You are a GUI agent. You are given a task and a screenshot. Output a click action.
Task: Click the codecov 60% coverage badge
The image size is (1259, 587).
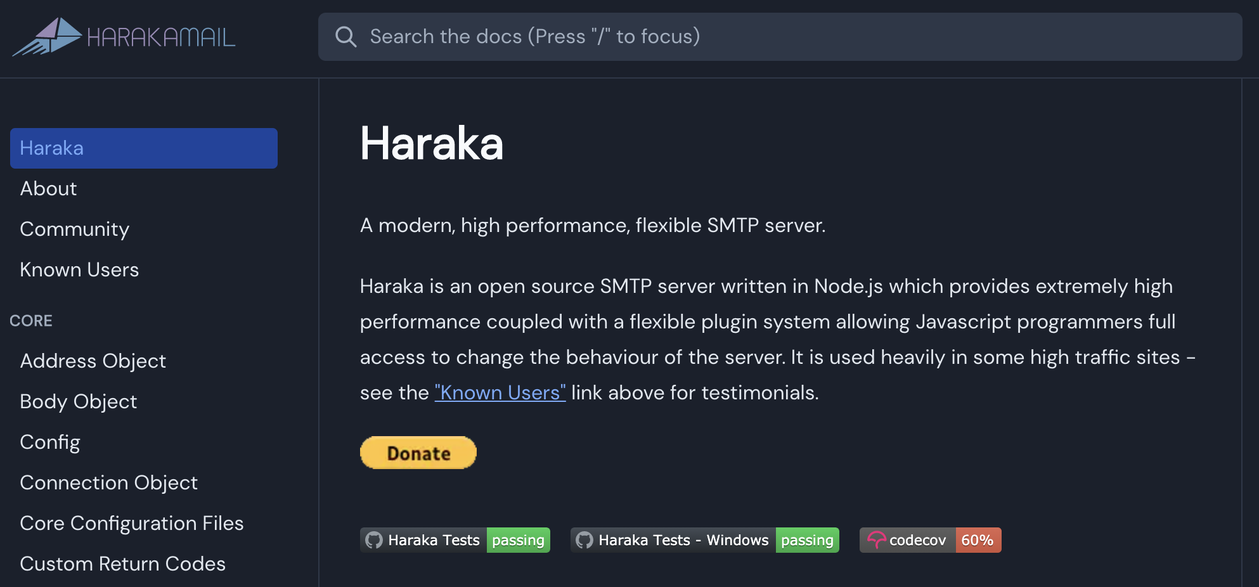pyautogui.click(x=978, y=540)
